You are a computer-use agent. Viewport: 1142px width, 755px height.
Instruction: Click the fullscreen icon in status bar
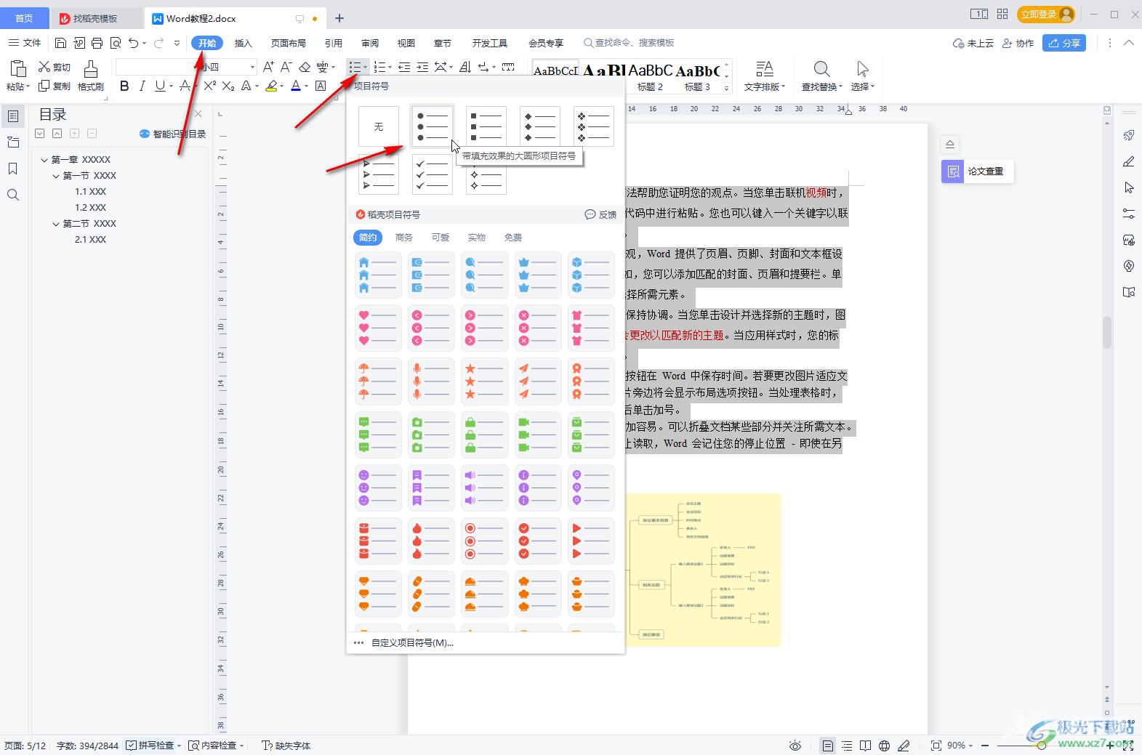(1128, 746)
